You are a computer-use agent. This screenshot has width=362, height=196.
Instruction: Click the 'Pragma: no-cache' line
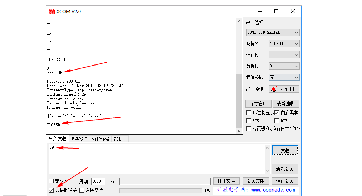click(64, 108)
